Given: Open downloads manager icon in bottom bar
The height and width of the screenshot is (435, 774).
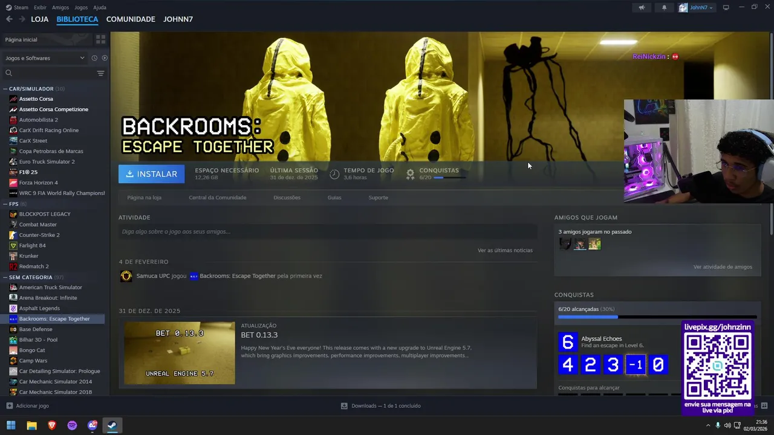Looking at the screenshot, I should [x=344, y=406].
